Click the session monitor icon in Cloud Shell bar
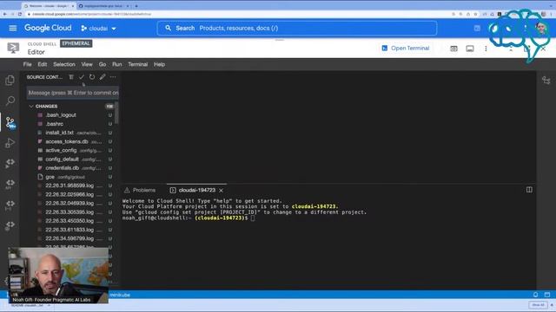This screenshot has width=556, height=312. 470,49
